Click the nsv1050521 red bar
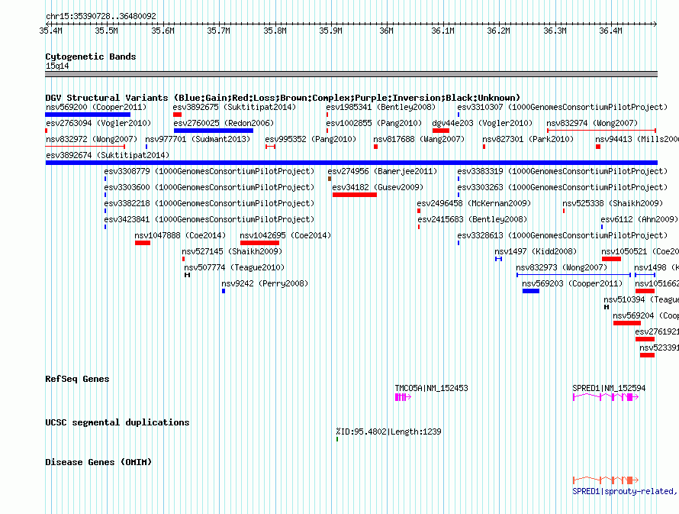 (x=611, y=259)
